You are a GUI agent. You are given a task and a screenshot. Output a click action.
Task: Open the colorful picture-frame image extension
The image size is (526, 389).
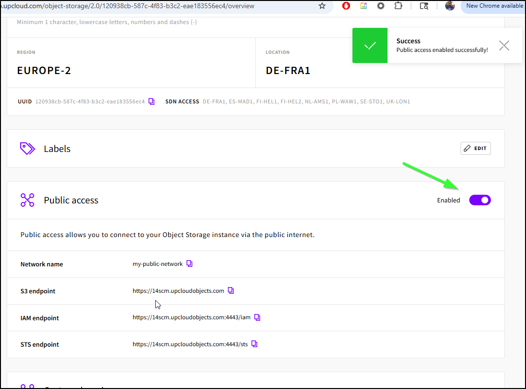point(363,6)
